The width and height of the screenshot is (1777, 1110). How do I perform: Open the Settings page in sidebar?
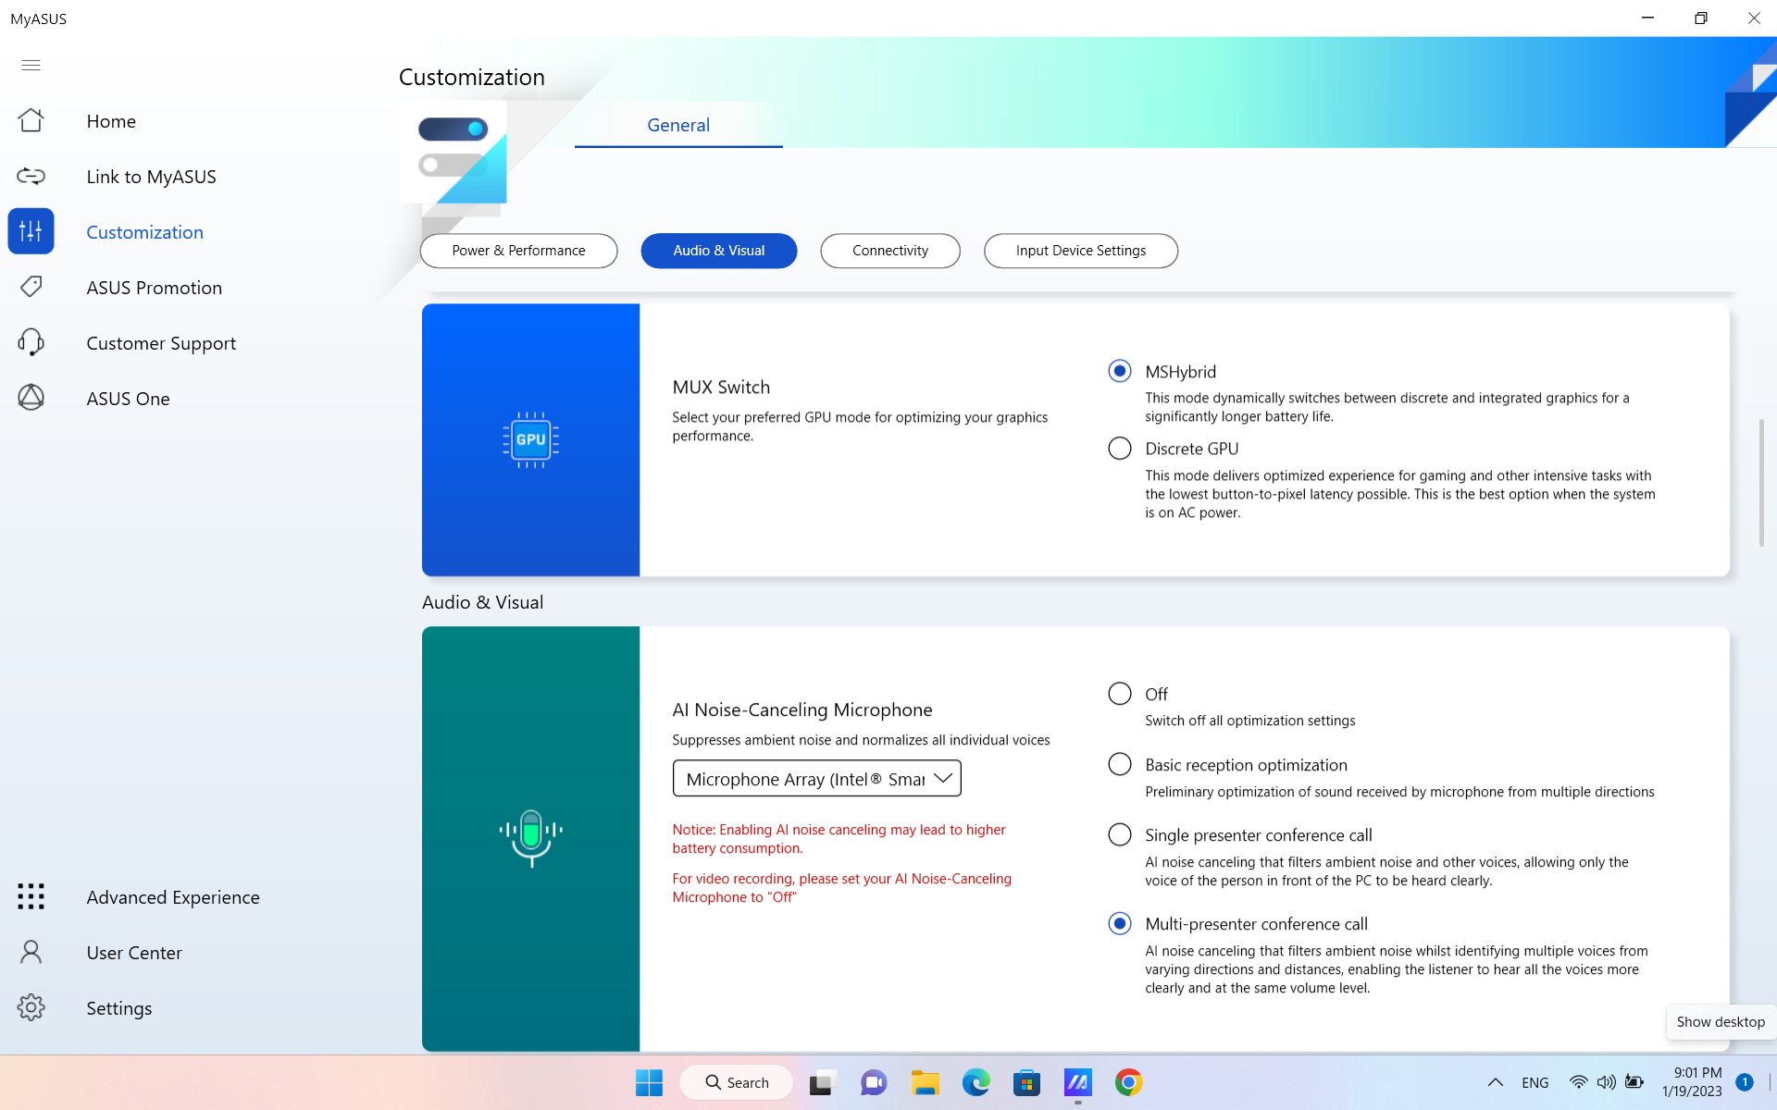[119, 1008]
